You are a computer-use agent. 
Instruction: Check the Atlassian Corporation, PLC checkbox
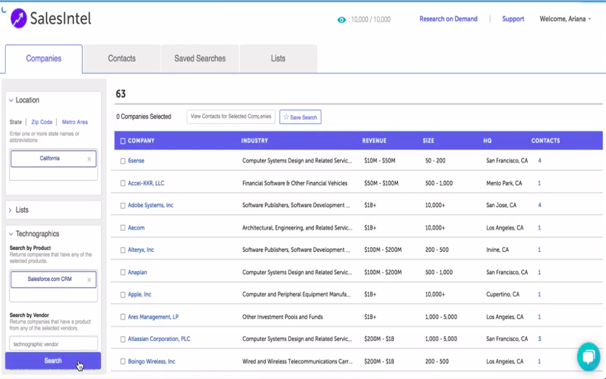click(123, 339)
